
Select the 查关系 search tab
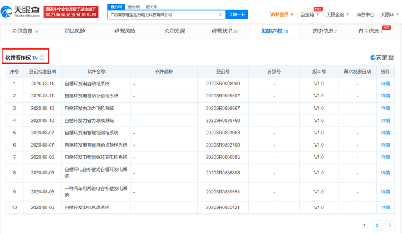coord(151,7)
